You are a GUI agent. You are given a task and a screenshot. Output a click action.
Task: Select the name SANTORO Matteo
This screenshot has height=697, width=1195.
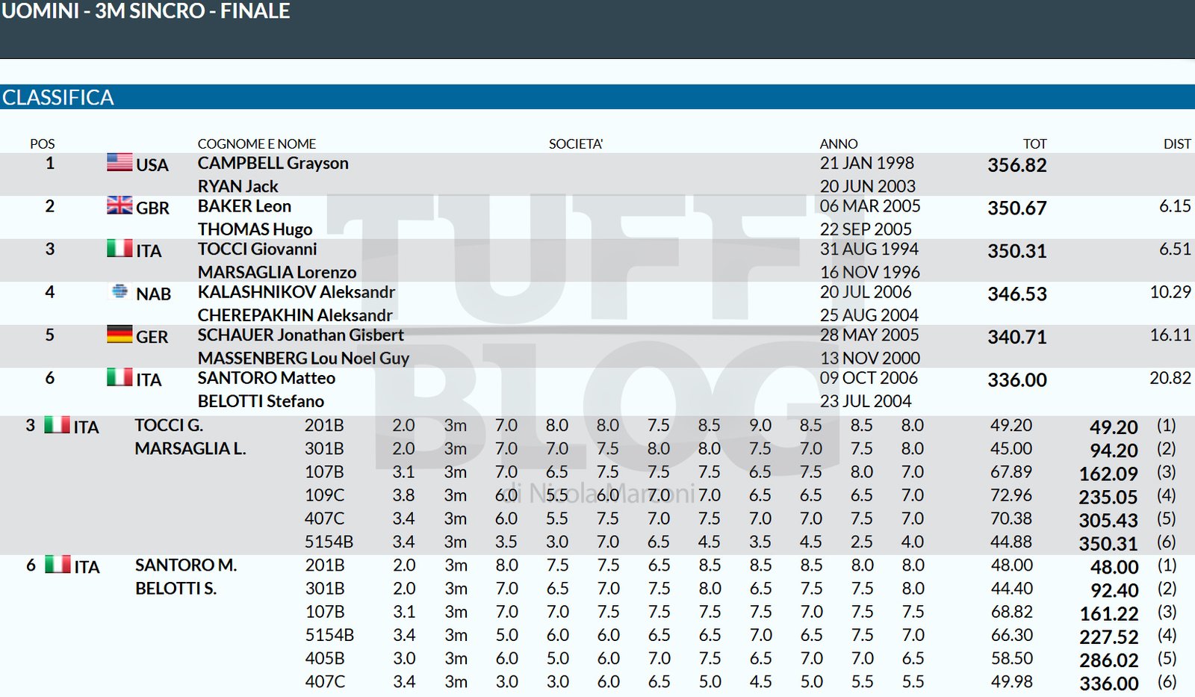click(x=266, y=378)
